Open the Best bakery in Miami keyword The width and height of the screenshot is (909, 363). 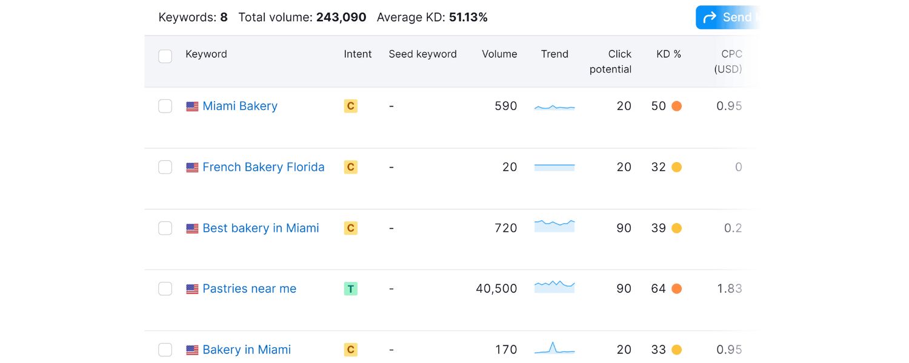coord(261,228)
